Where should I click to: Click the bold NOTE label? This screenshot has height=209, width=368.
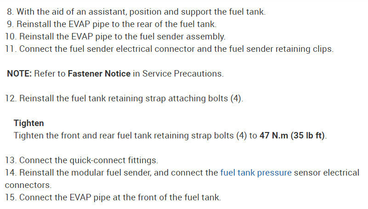coord(19,73)
